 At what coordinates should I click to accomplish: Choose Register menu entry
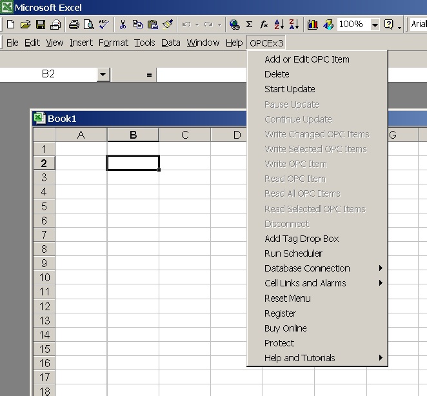317,313
